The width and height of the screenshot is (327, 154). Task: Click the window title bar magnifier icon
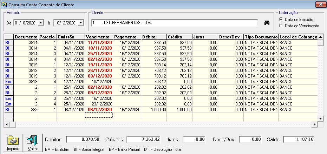[4, 5]
